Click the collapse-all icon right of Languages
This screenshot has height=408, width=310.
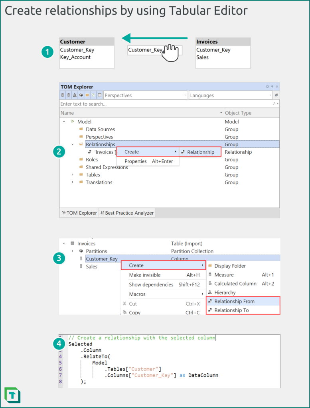(x=276, y=95)
